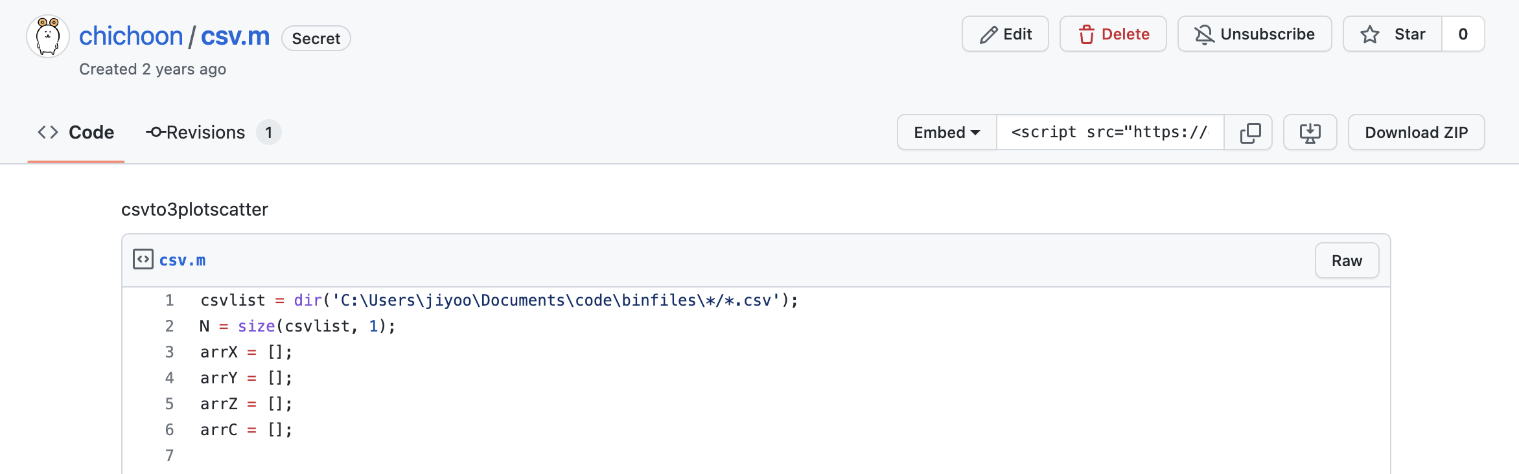Click the Revisions commit icon

click(x=155, y=132)
